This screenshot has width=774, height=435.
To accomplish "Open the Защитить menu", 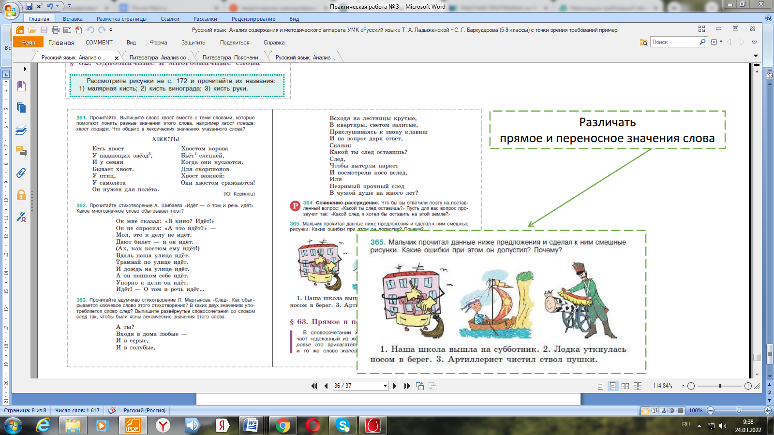I will [193, 43].
